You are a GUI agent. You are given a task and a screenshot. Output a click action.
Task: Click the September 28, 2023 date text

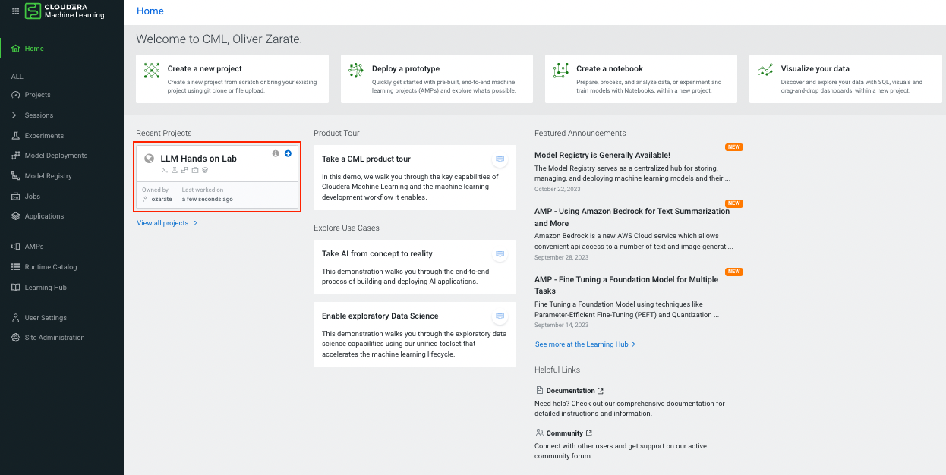(x=561, y=257)
